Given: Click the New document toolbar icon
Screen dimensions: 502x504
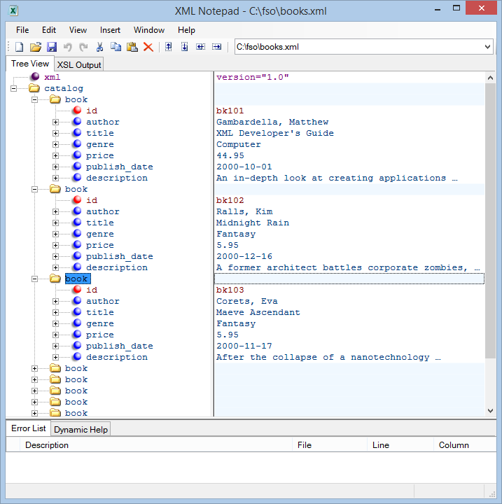Looking at the screenshot, I should point(19,47).
